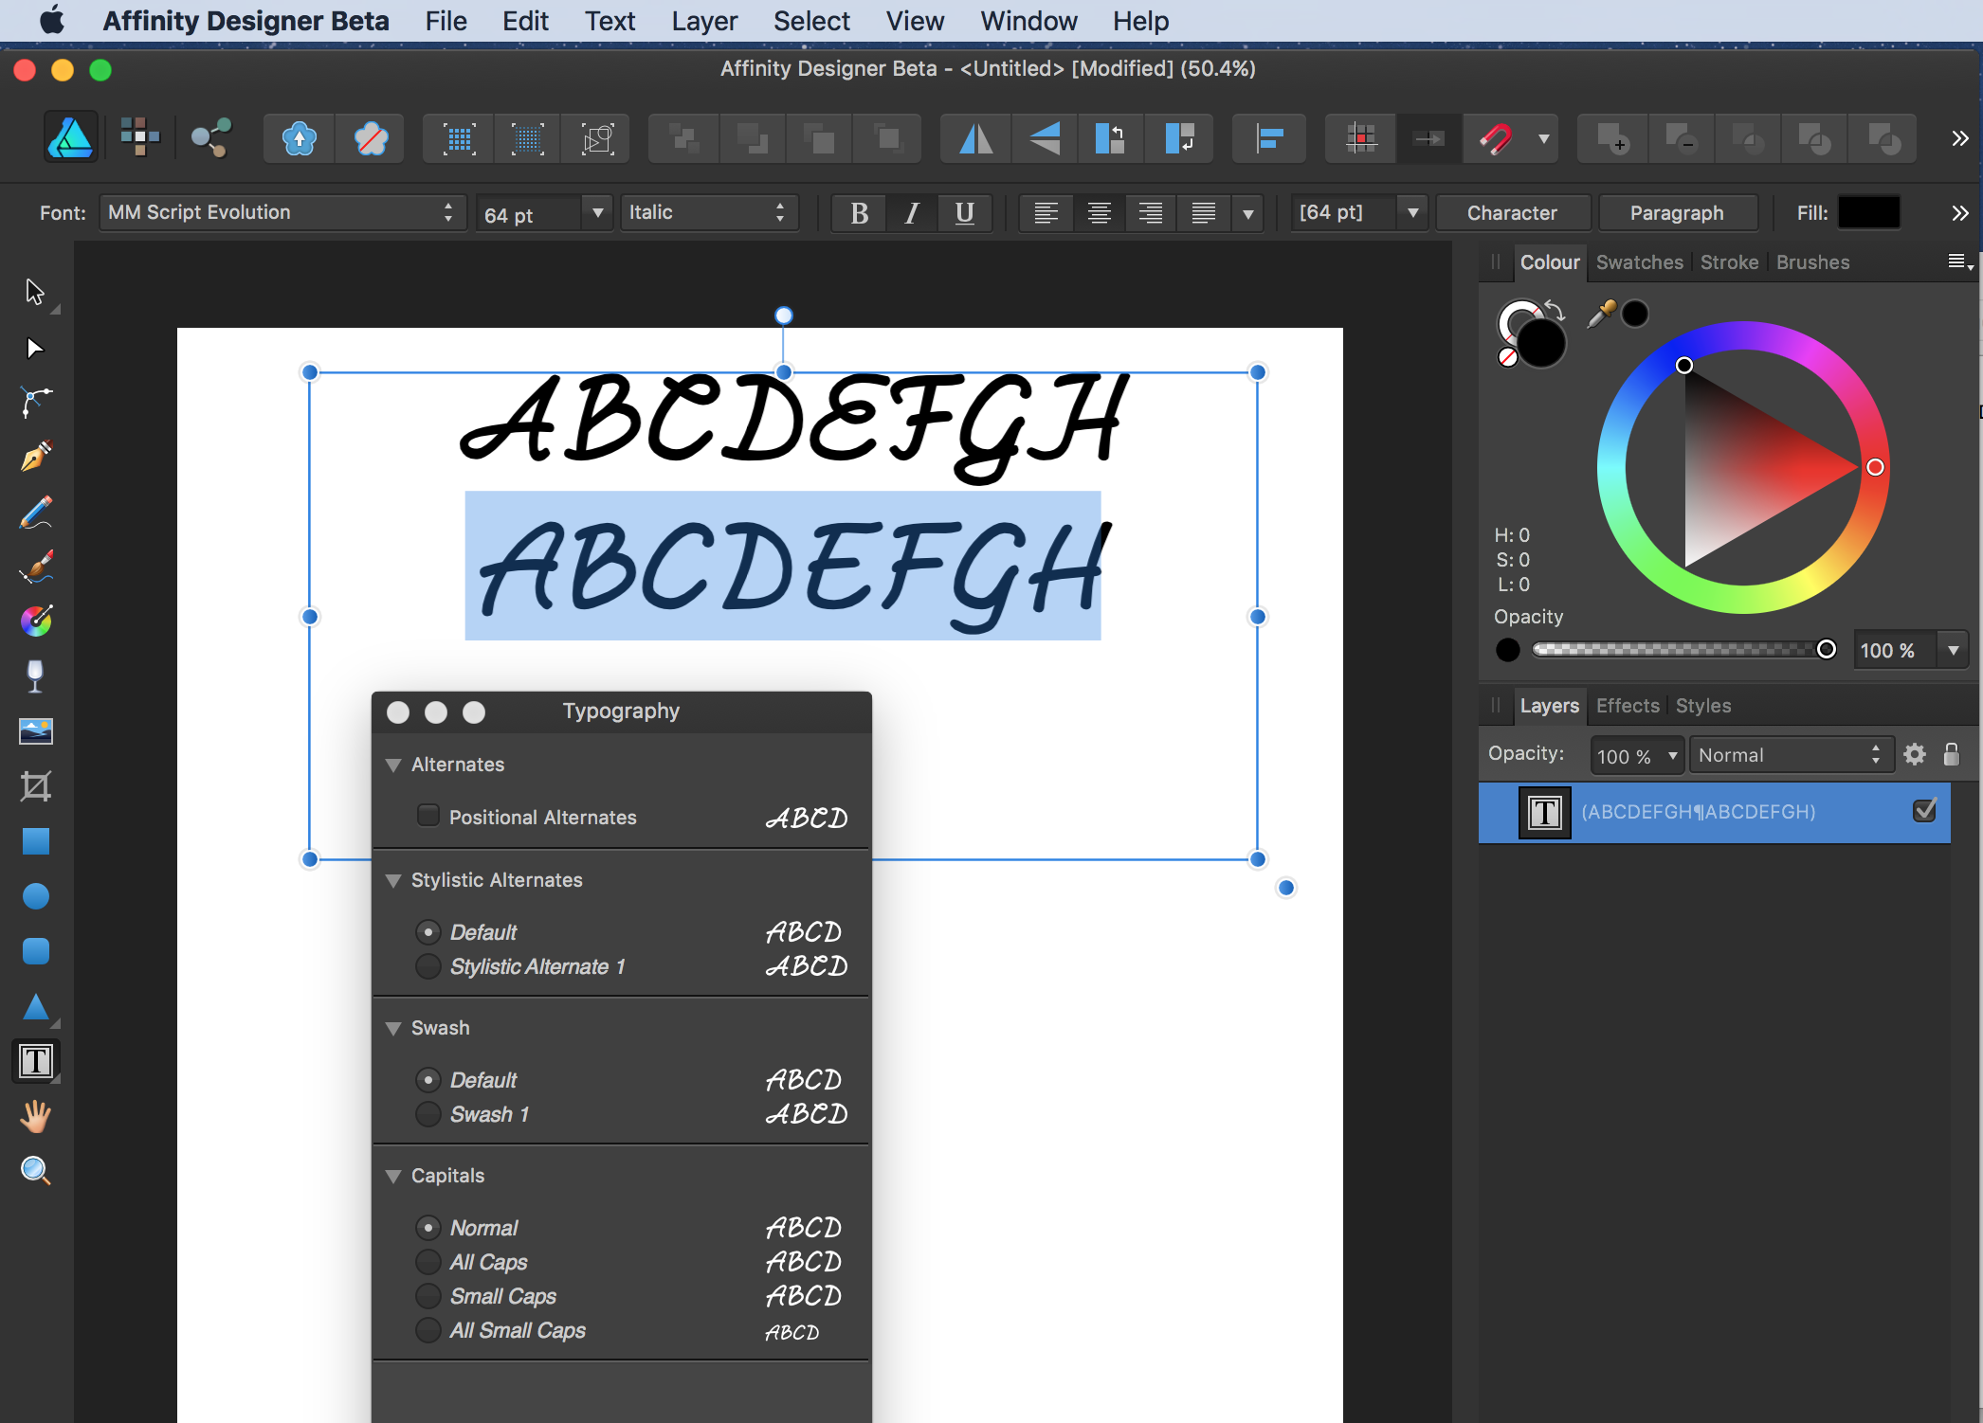Image resolution: width=1983 pixels, height=1423 pixels.
Task: Toggle Bold text formatting
Action: coord(860,213)
